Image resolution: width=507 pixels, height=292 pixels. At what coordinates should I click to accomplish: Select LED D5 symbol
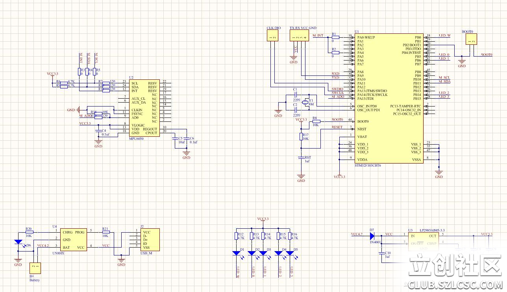pyautogui.click(x=290, y=253)
